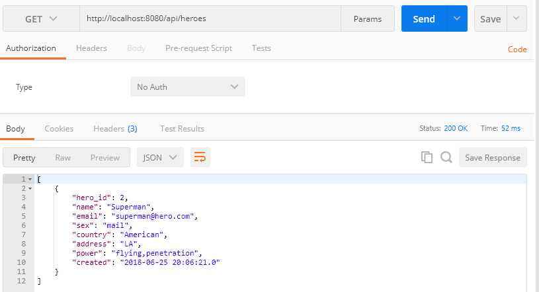This screenshot has width=539, height=292.
Task: Open the response Cookies tab
Action: 59,128
